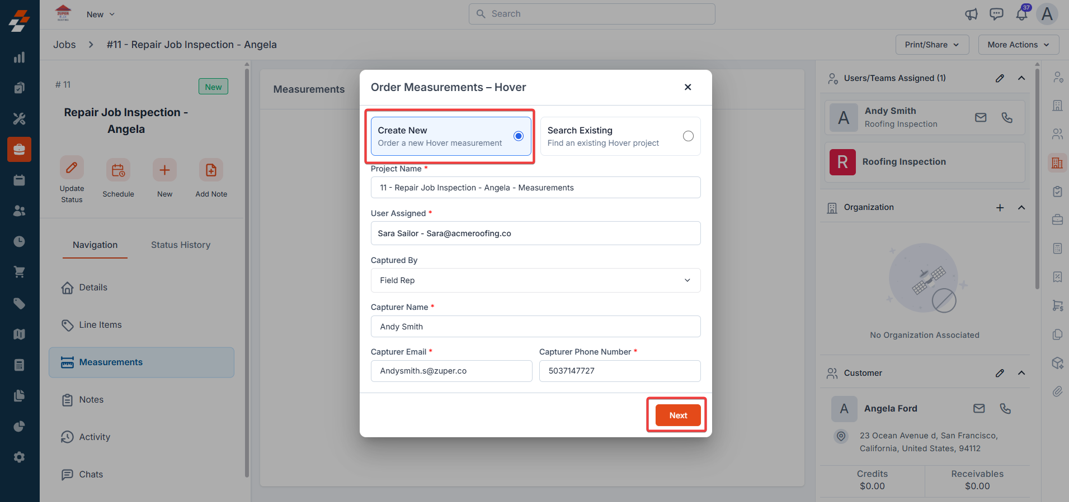Collapse the Organization section
This screenshot has height=502, width=1069.
1021,208
